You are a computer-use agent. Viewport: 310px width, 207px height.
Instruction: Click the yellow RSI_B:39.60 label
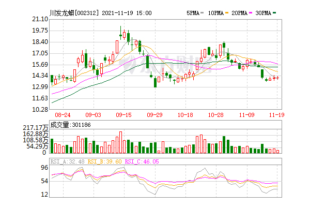coord(104,161)
